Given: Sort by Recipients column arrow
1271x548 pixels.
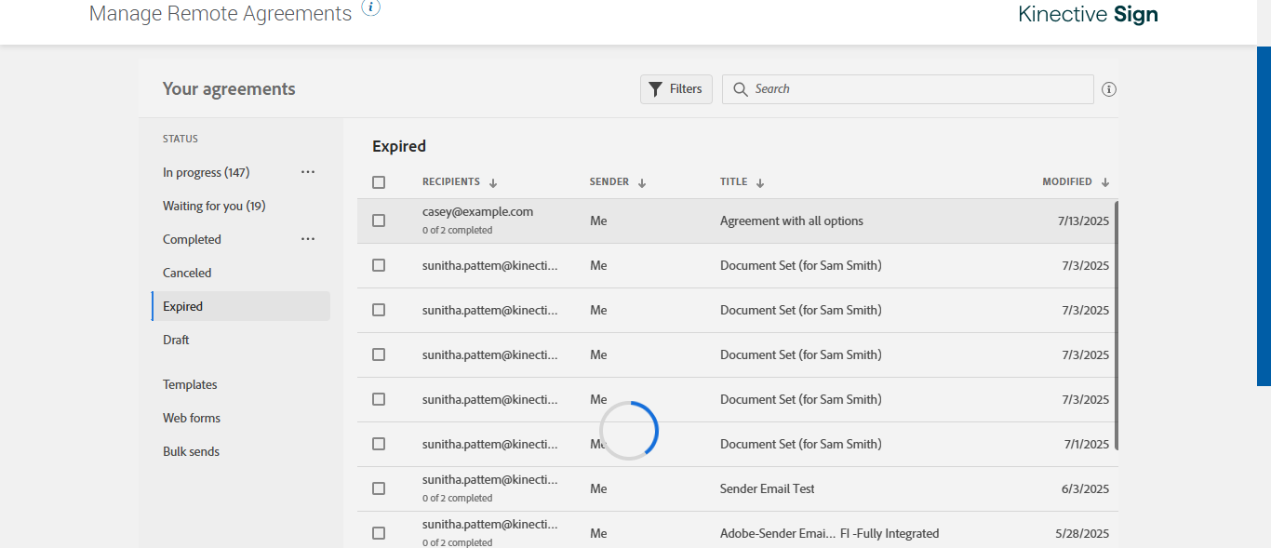Looking at the screenshot, I should [x=493, y=183].
